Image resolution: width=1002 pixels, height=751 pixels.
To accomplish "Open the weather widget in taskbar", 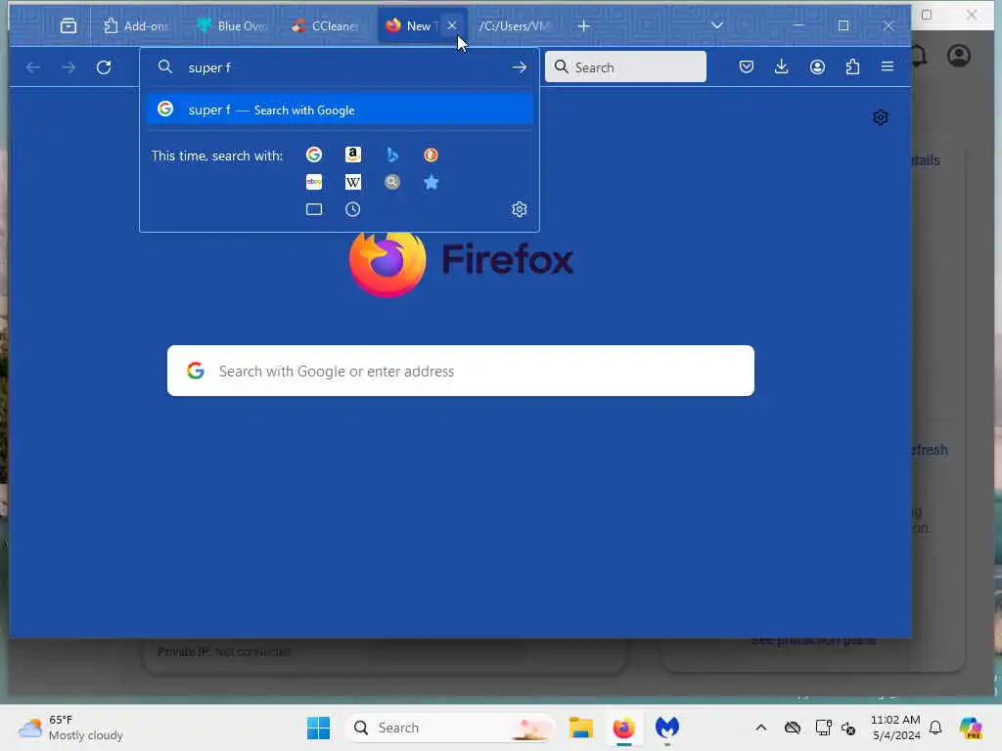I will click(x=70, y=728).
